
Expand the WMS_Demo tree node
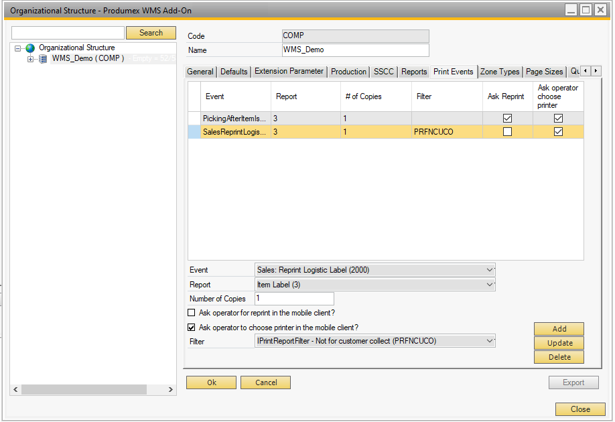coord(30,59)
